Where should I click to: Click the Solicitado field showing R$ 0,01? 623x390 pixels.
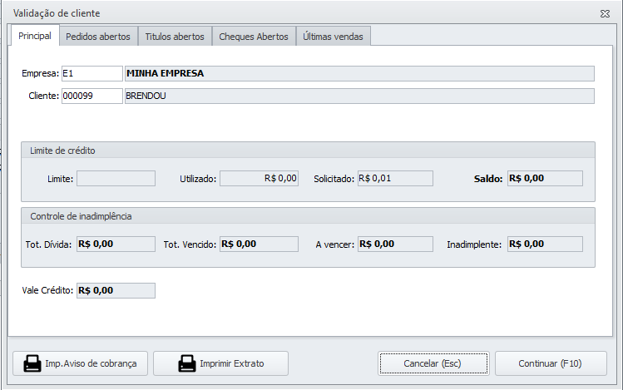coord(394,178)
